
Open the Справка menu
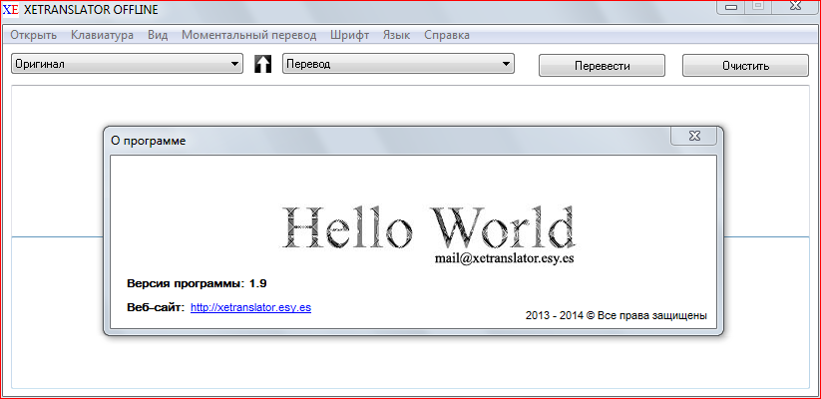[447, 35]
